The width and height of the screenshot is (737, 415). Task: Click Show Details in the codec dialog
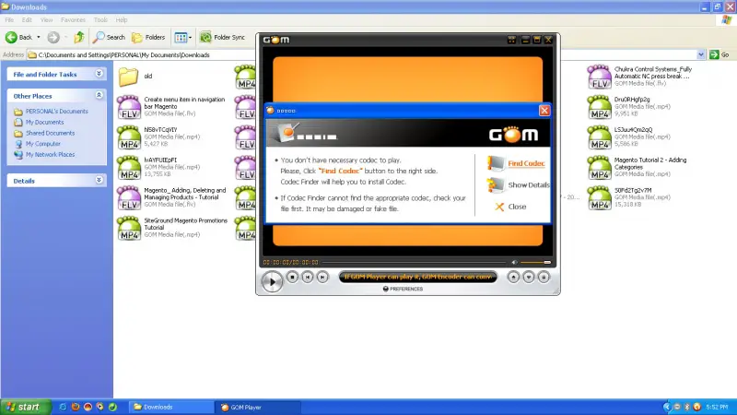pos(528,185)
